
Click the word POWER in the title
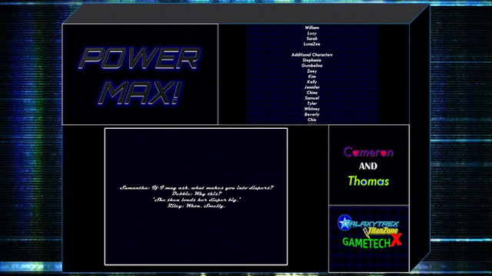(x=140, y=58)
